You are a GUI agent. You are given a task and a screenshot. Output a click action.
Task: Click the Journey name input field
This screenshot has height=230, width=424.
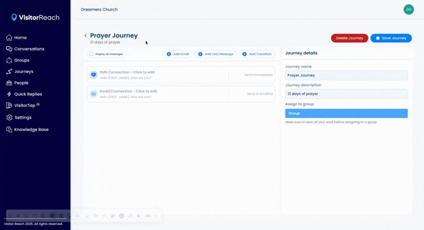346,75
